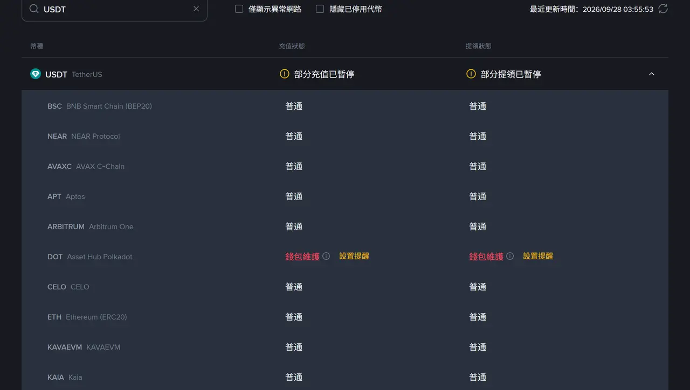This screenshot has height=390, width=690.
Task: Enable 僅顯示異常網路 checkbox
Action: (239, 9)
